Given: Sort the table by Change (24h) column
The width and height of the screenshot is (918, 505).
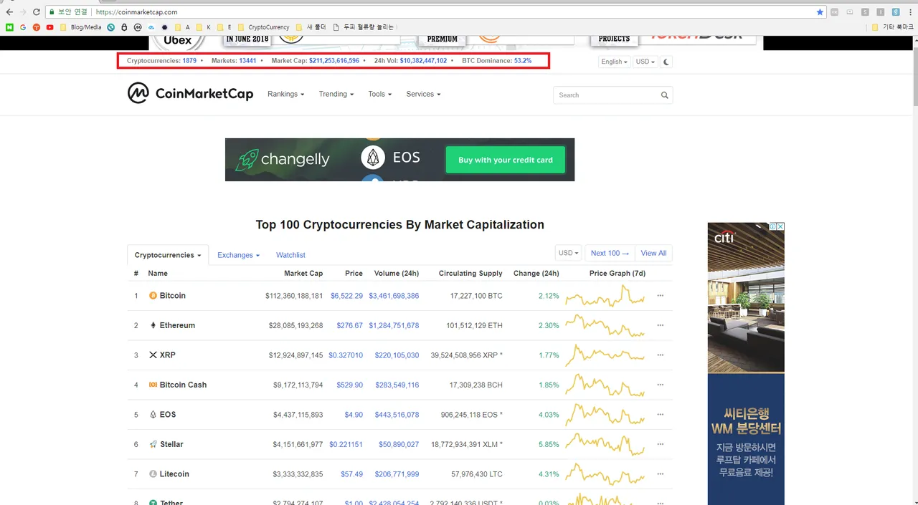Looking at the screenshot, I should point(536,273).
